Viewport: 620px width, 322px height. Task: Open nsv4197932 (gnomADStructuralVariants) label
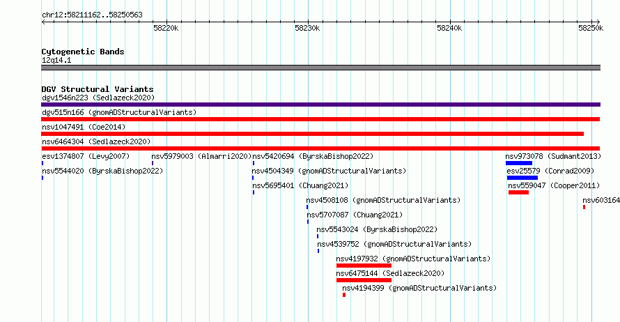coord(413,259)
